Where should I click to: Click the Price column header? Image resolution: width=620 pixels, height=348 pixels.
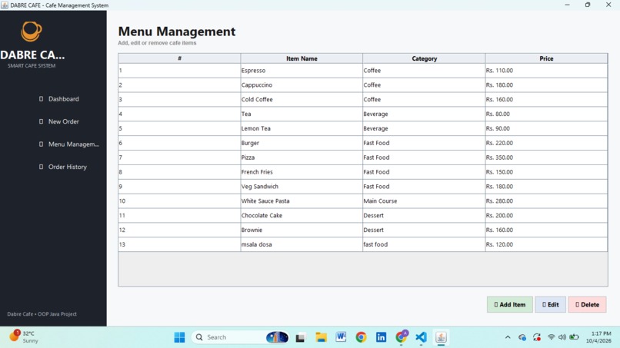pos(546,58)
